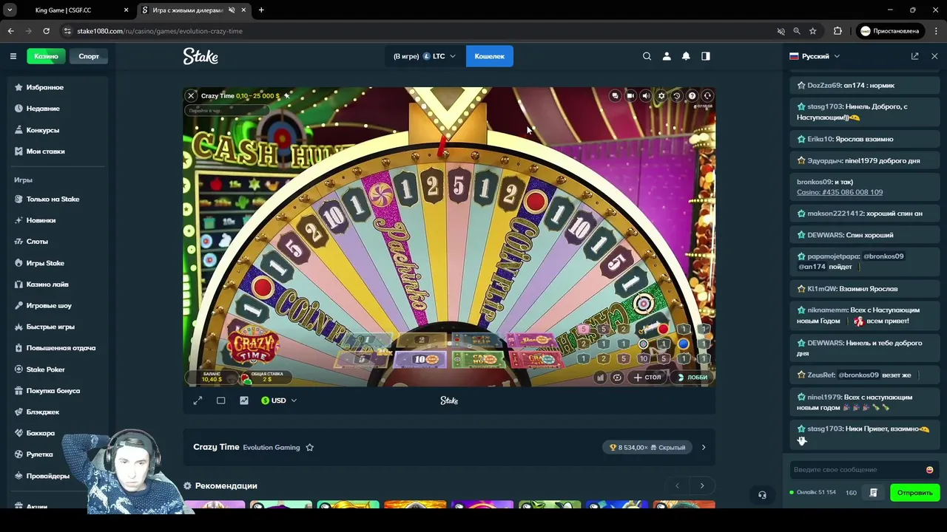Viewport: 947px width, 532px height.
Task: Open Недавние in the sidebar
Action: click(43, 109)
